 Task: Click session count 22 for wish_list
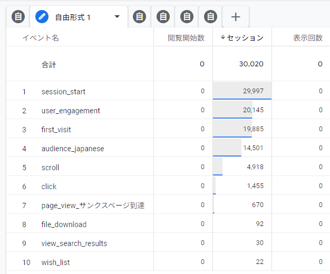pyautogui.click(x=260, y=261)
